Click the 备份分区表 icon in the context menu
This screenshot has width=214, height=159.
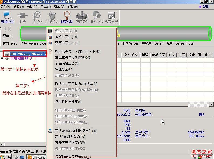tap(50, 37)
